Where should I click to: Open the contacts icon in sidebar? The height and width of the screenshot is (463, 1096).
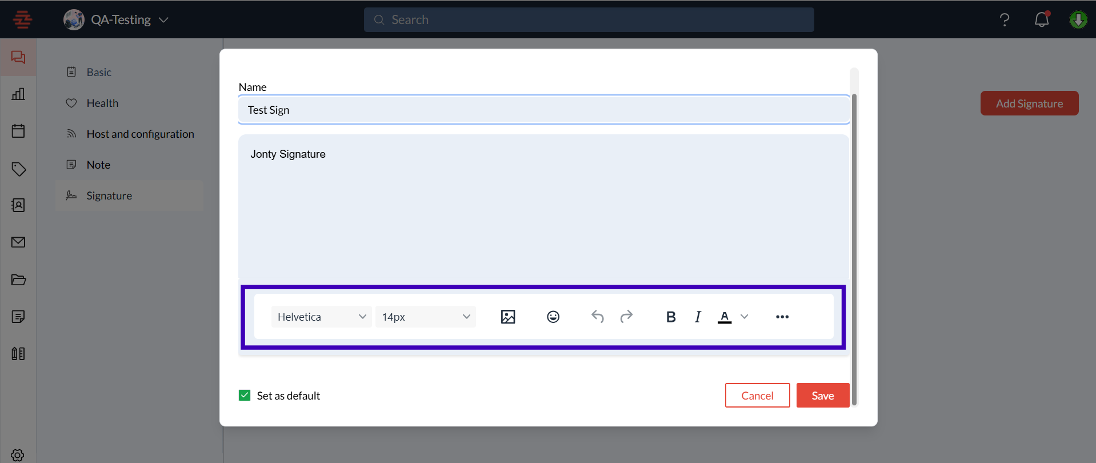pyautogui.click(x=18, y=205)
